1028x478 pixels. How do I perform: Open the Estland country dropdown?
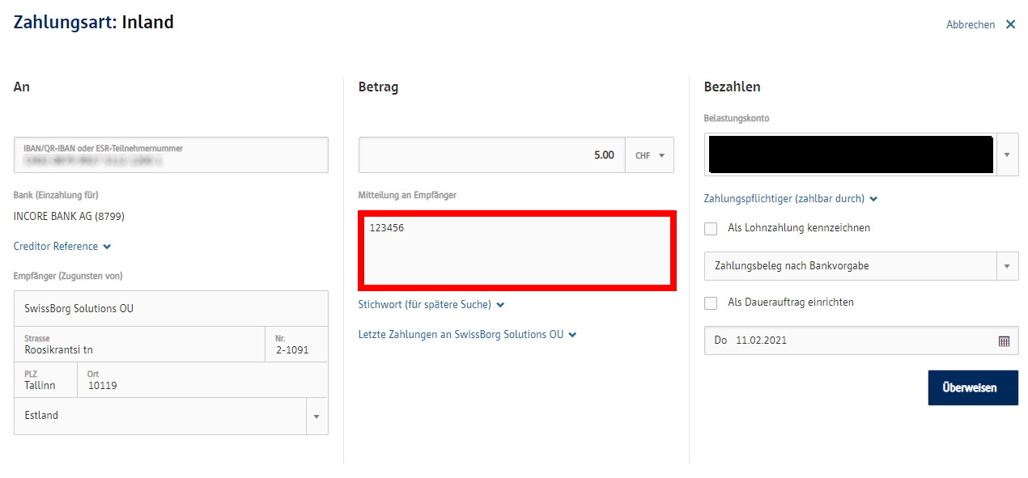pos(316,417)
